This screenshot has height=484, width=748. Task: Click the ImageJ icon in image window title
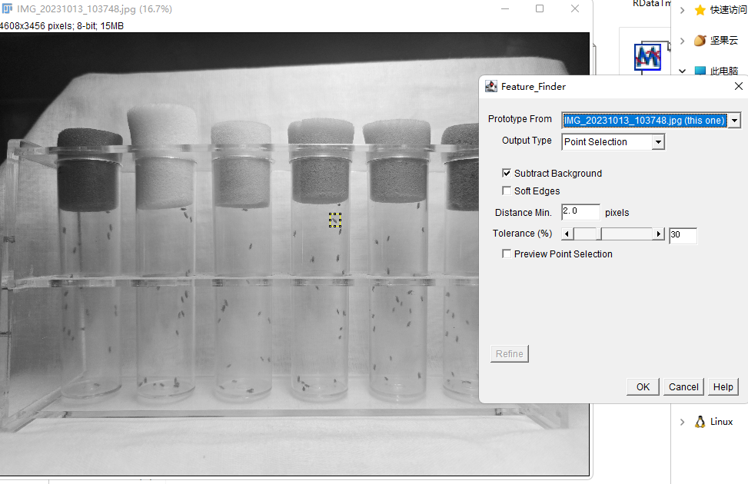pyautogui.click(x=6, y=9)
